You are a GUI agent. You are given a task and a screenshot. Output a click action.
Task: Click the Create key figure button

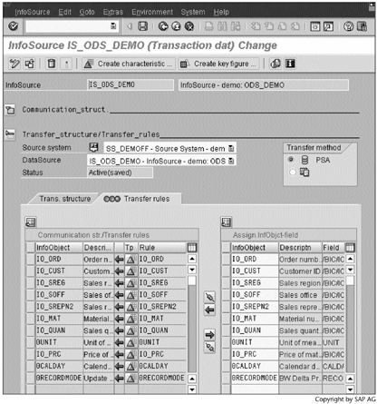218,64
